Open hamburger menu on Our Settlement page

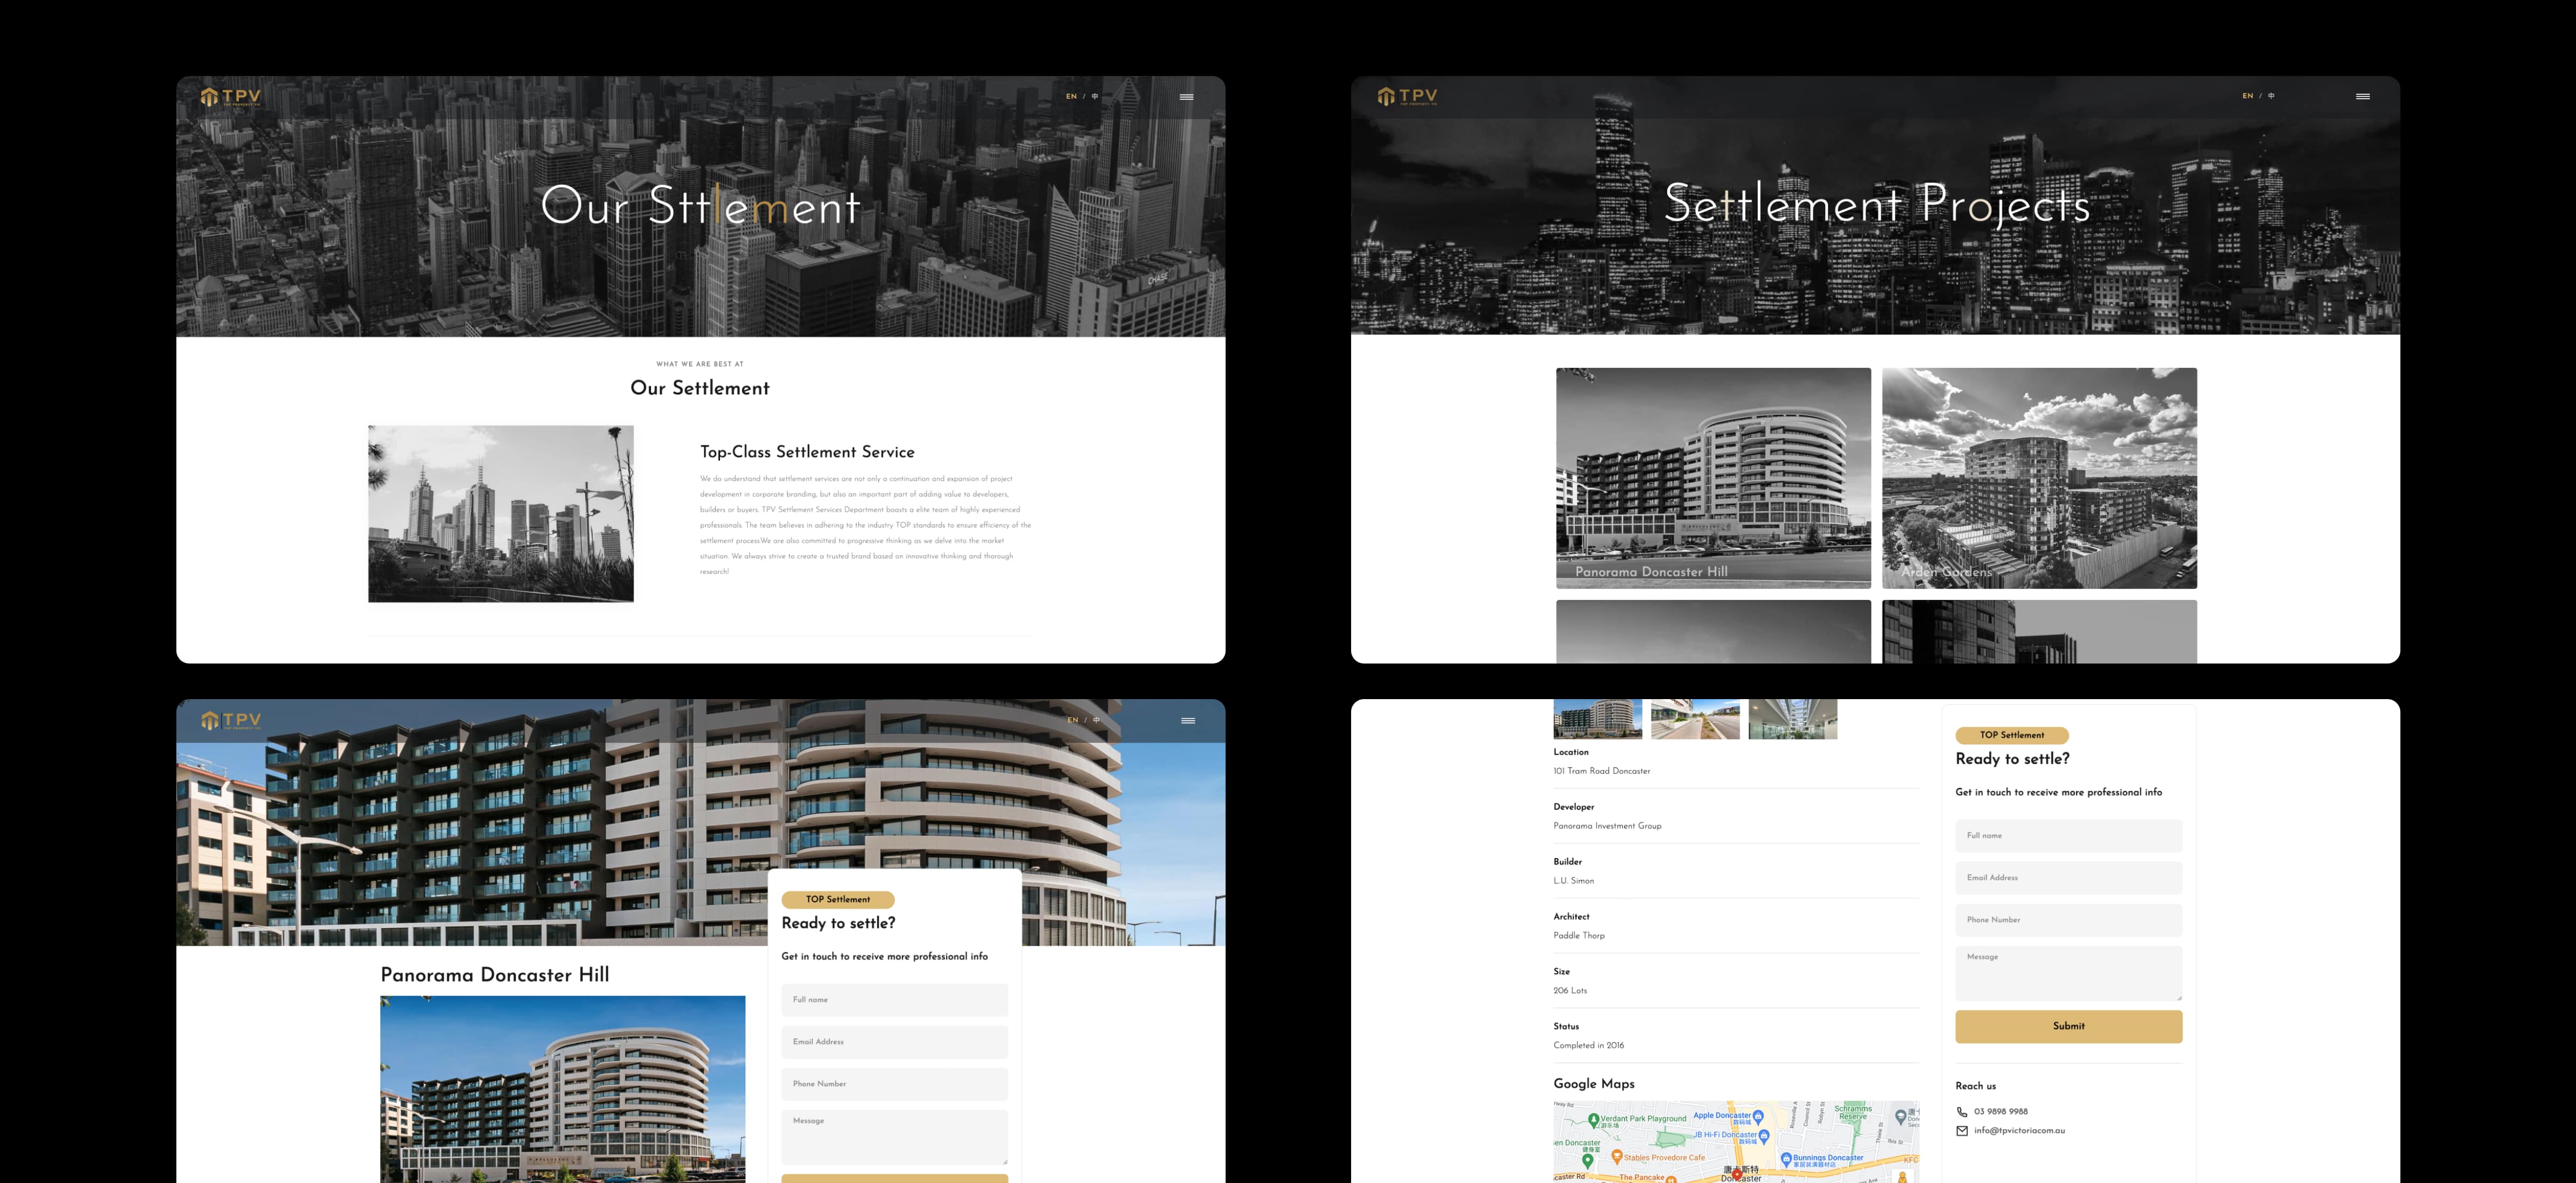(x=1186, y=97)
